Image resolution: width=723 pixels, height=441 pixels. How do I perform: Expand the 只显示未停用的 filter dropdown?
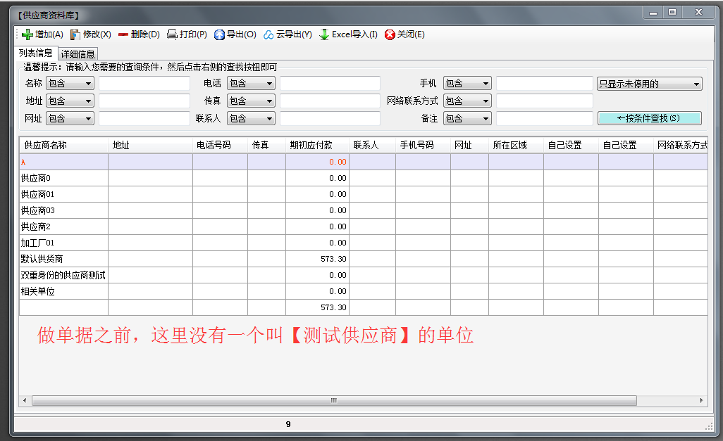click(x=649, y=84)
